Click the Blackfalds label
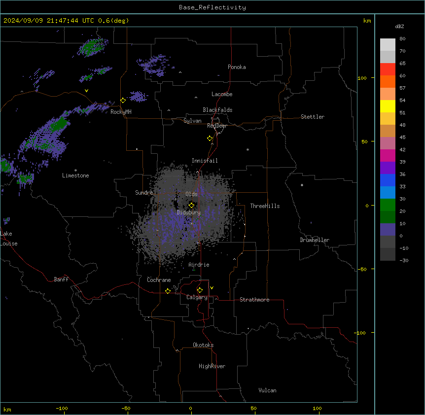The image size is (425, 415). tap(217, 110)
